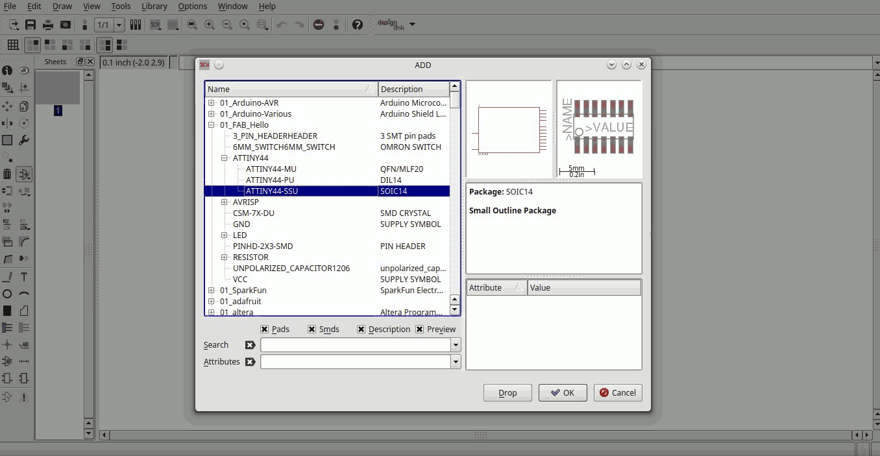
Task: Open the Library menu
Action: pos(154,6)
